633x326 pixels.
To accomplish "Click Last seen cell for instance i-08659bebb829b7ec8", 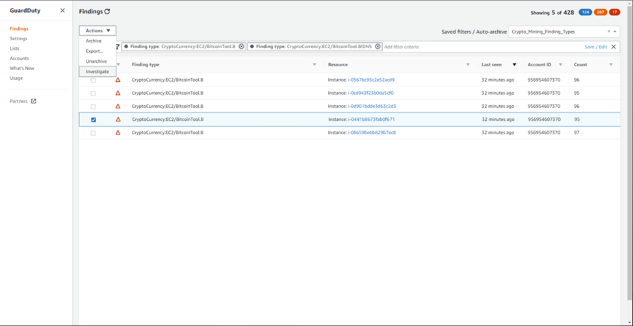I will click(x=498, y=132).
